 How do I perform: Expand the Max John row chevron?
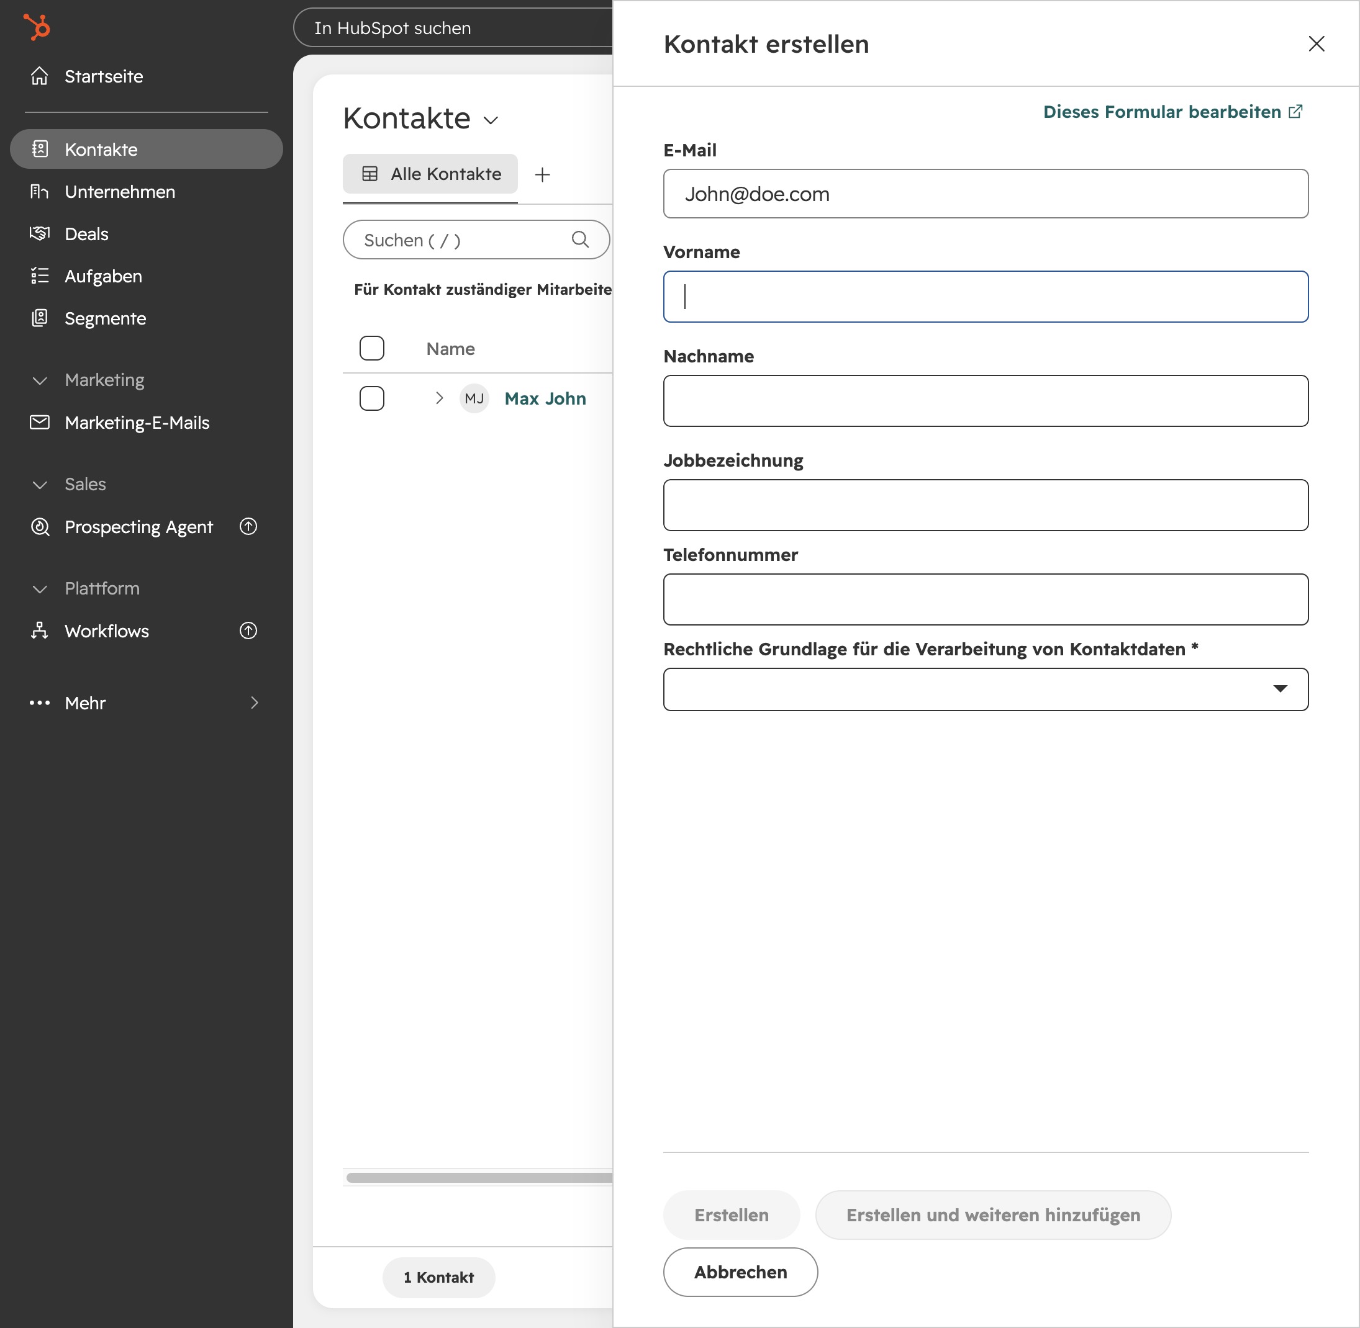click(439, 398)
